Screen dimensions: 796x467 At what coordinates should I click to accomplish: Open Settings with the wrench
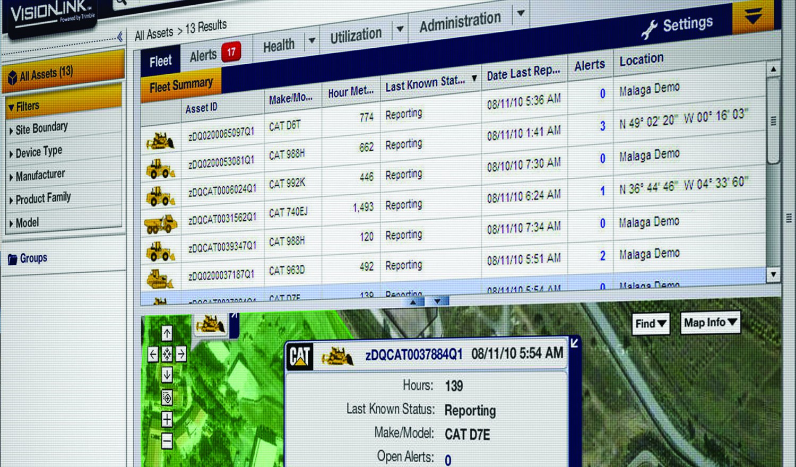click(x=677, y=26)
